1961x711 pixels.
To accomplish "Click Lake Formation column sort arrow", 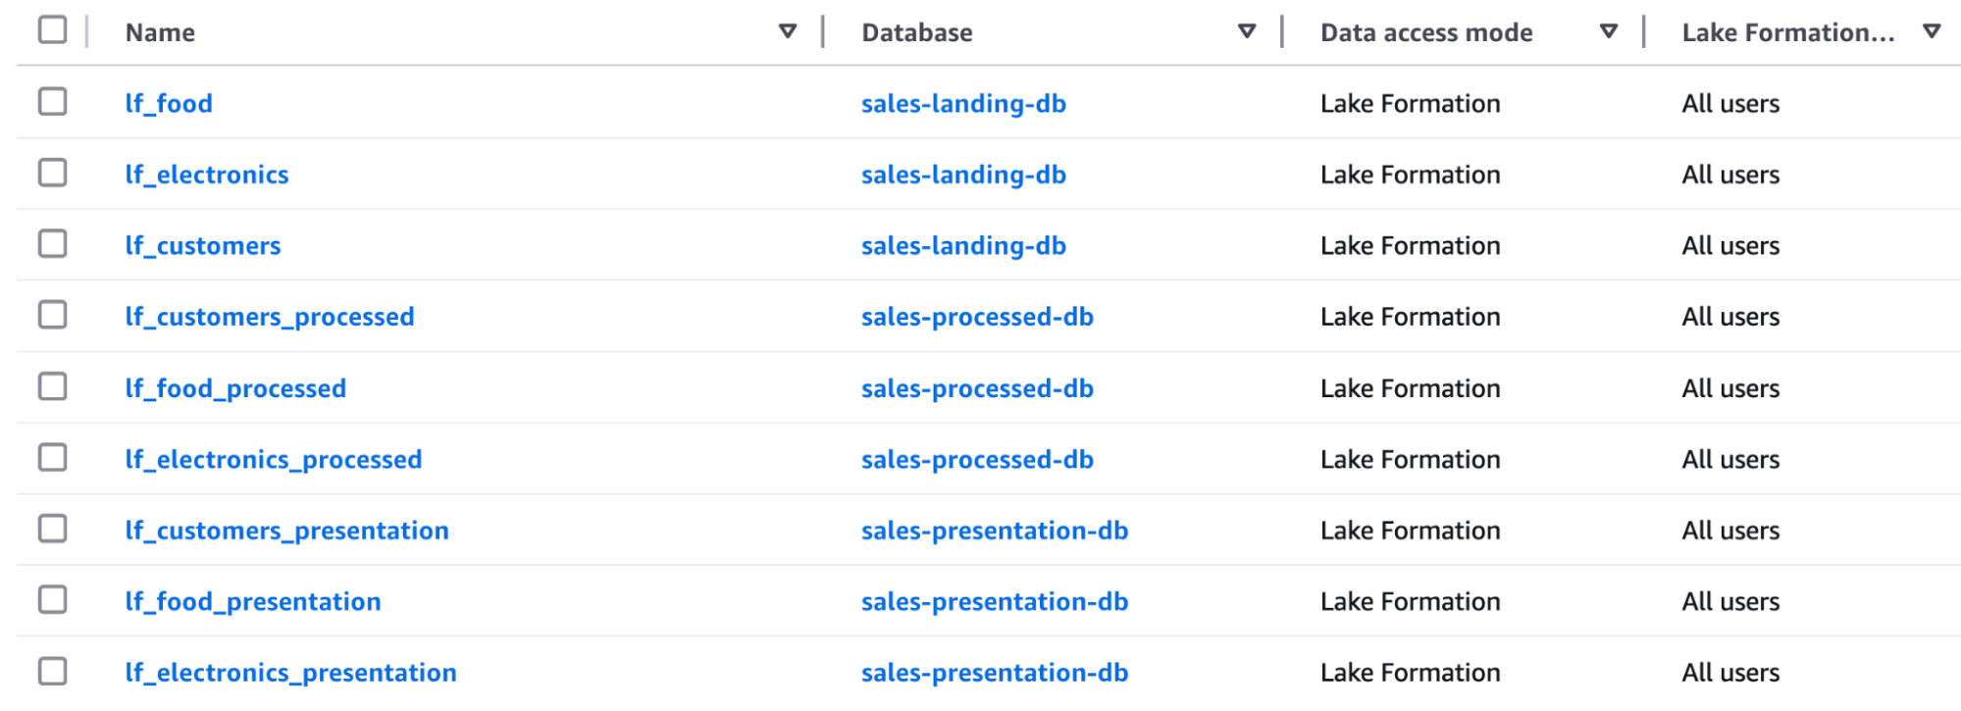I will coord(1932,31).
